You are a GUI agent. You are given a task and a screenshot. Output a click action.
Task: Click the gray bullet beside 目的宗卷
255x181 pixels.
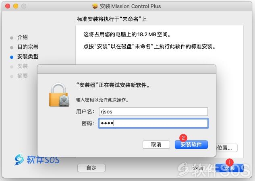click(x=12, y=47)
